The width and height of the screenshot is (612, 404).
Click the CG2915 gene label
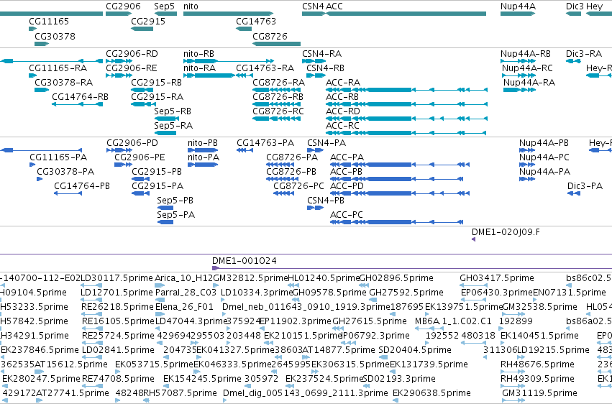click(148, 21)
